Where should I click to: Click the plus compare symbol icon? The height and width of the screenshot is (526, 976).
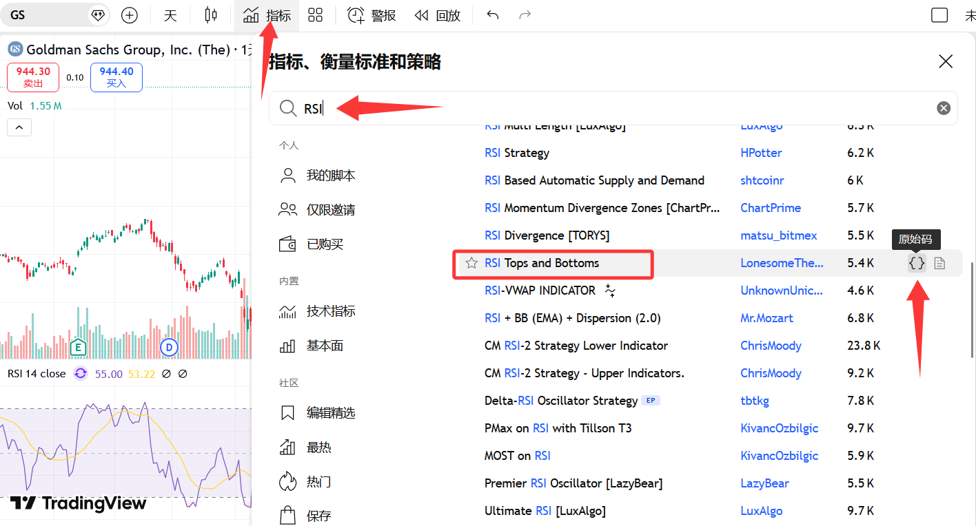[129, 15]
